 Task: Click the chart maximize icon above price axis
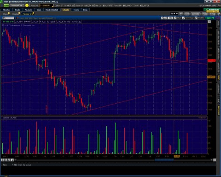click(x=209, y=22)
